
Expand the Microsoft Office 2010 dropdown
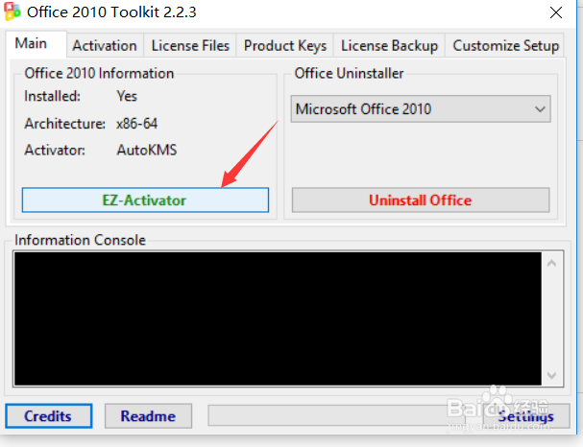coord(421,109)
